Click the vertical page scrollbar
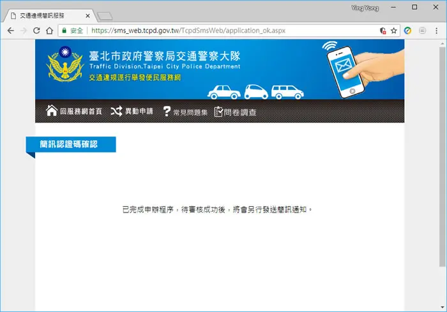Viewport: 447px width, 312px height. pos(442,157)
